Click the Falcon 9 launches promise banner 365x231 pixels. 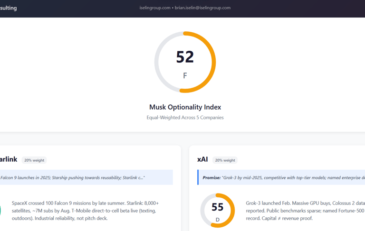pyautogui.click(x=86, y=177)
